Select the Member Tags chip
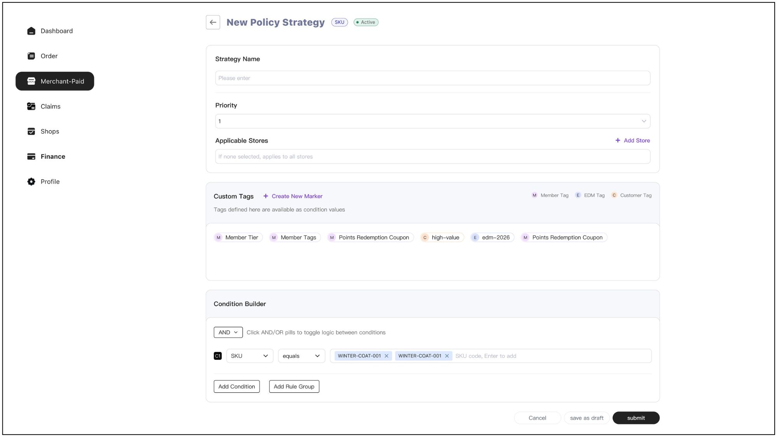This screenshot has height=437, width=777. point(295,237)
